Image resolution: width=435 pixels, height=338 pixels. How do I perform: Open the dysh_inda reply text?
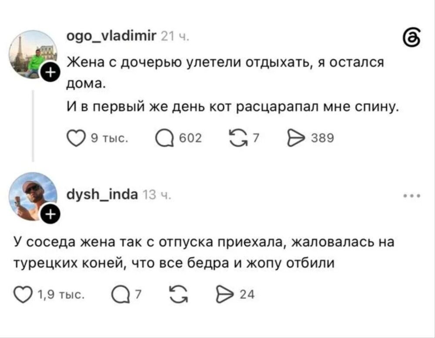click(x=204, y=252)
